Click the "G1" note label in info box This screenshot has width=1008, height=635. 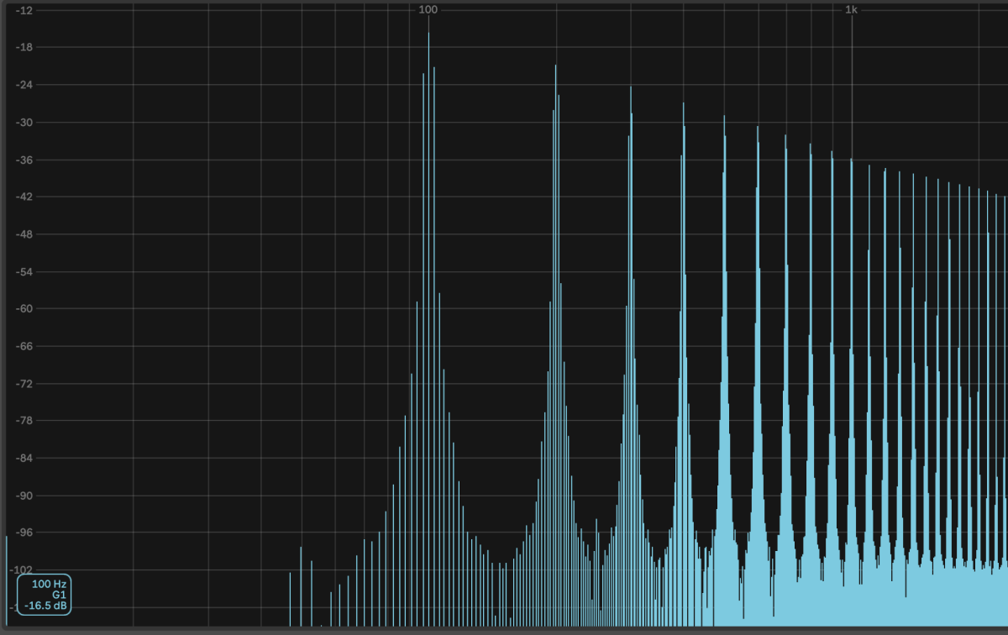(59, 594)
